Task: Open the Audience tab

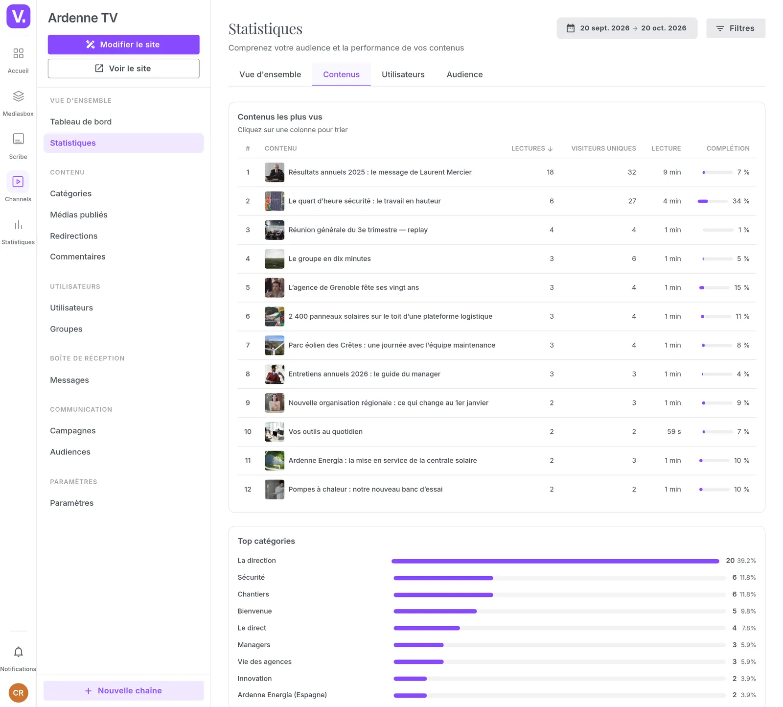Action: coord(464,74)
